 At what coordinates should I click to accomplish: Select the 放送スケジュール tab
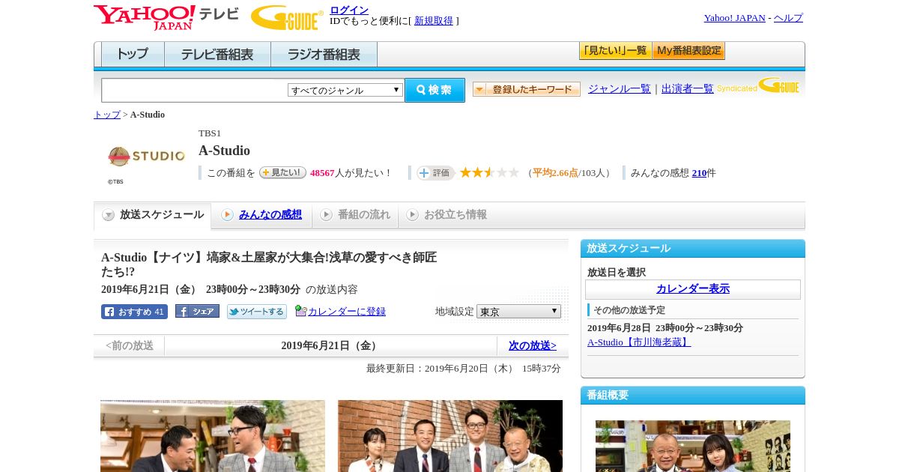click(153, 215)
